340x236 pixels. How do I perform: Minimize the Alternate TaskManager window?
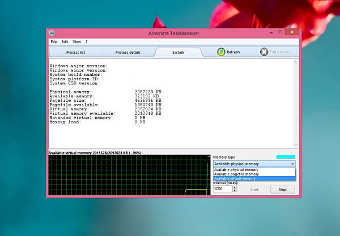tap(271, 33)
